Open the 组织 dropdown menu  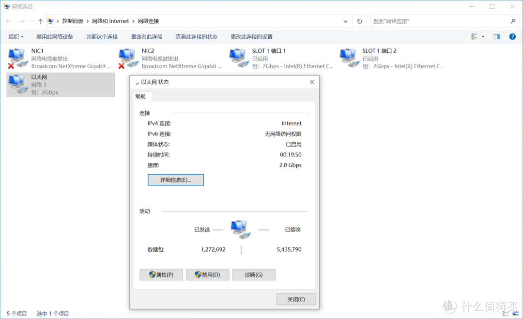point(15,36)
